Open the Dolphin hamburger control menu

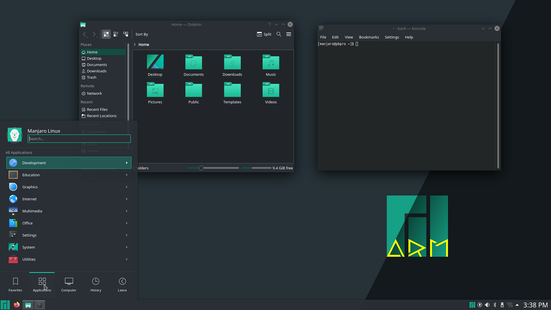coord(288,34)
